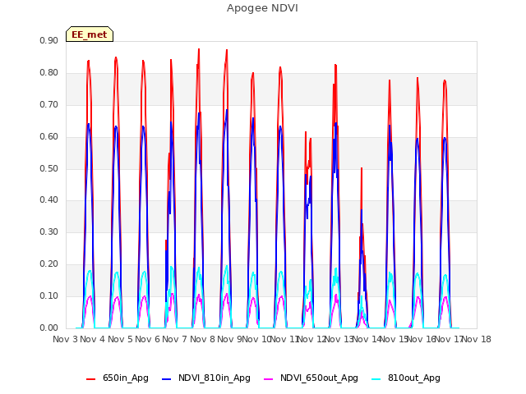Click the 0.10 y-axis label
526x394 pixels.
pos(49,295)
